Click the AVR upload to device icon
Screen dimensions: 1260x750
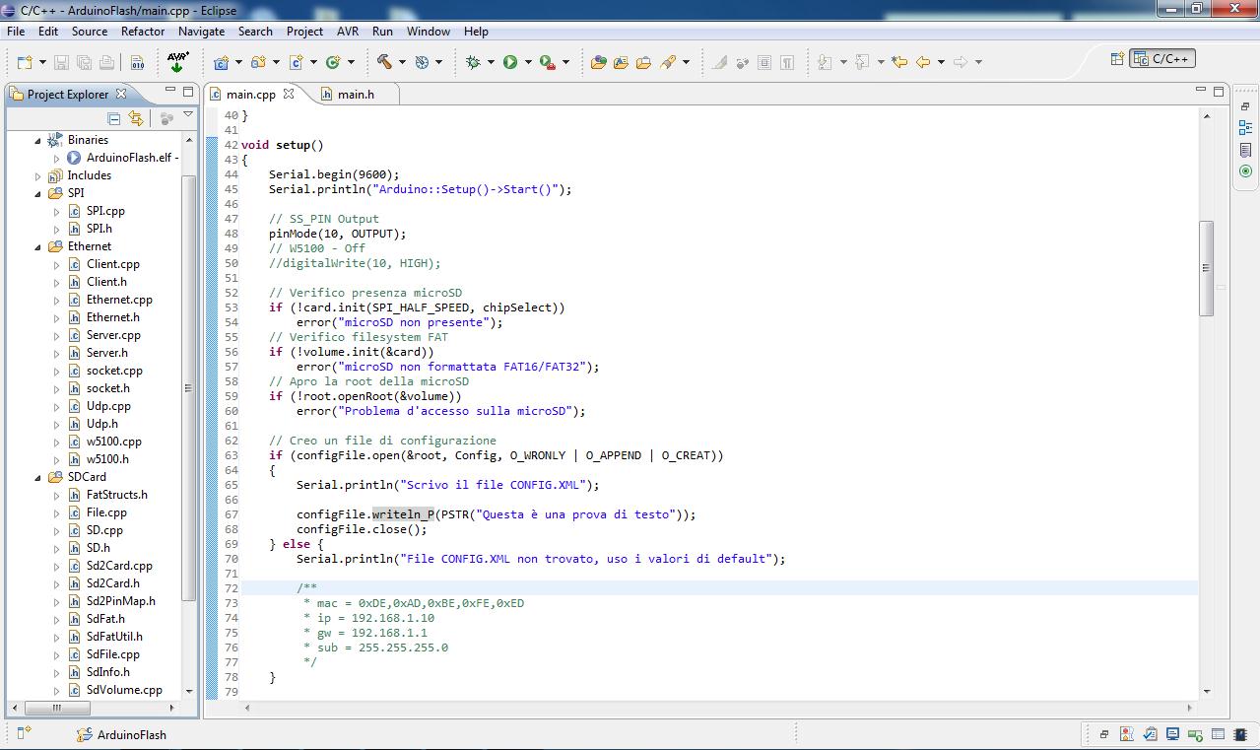[x=177, y=62]
